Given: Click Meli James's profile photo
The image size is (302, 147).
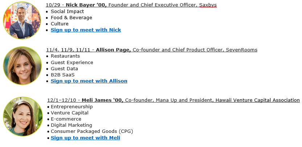Looking at the screenshot, I should pos(23,116).
